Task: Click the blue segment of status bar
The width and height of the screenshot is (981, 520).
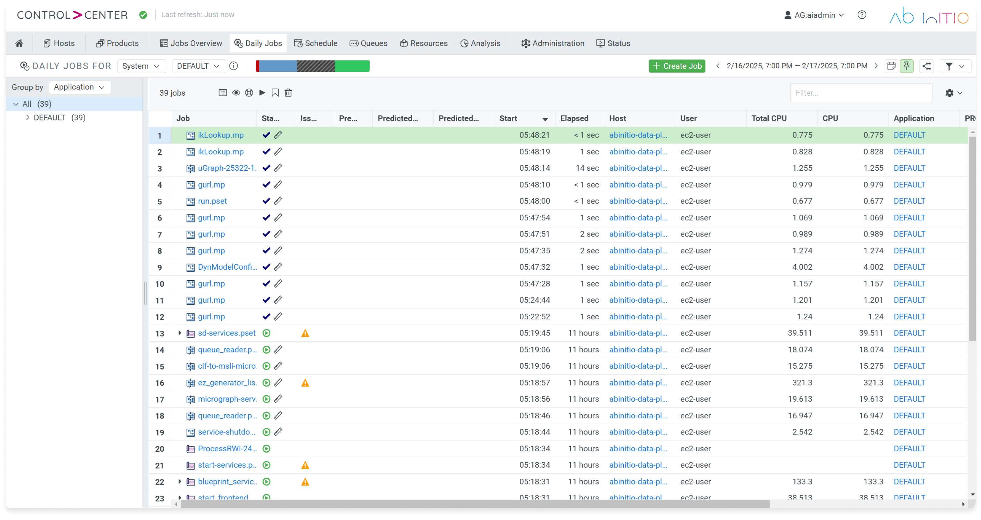Action: pos(278,66)
